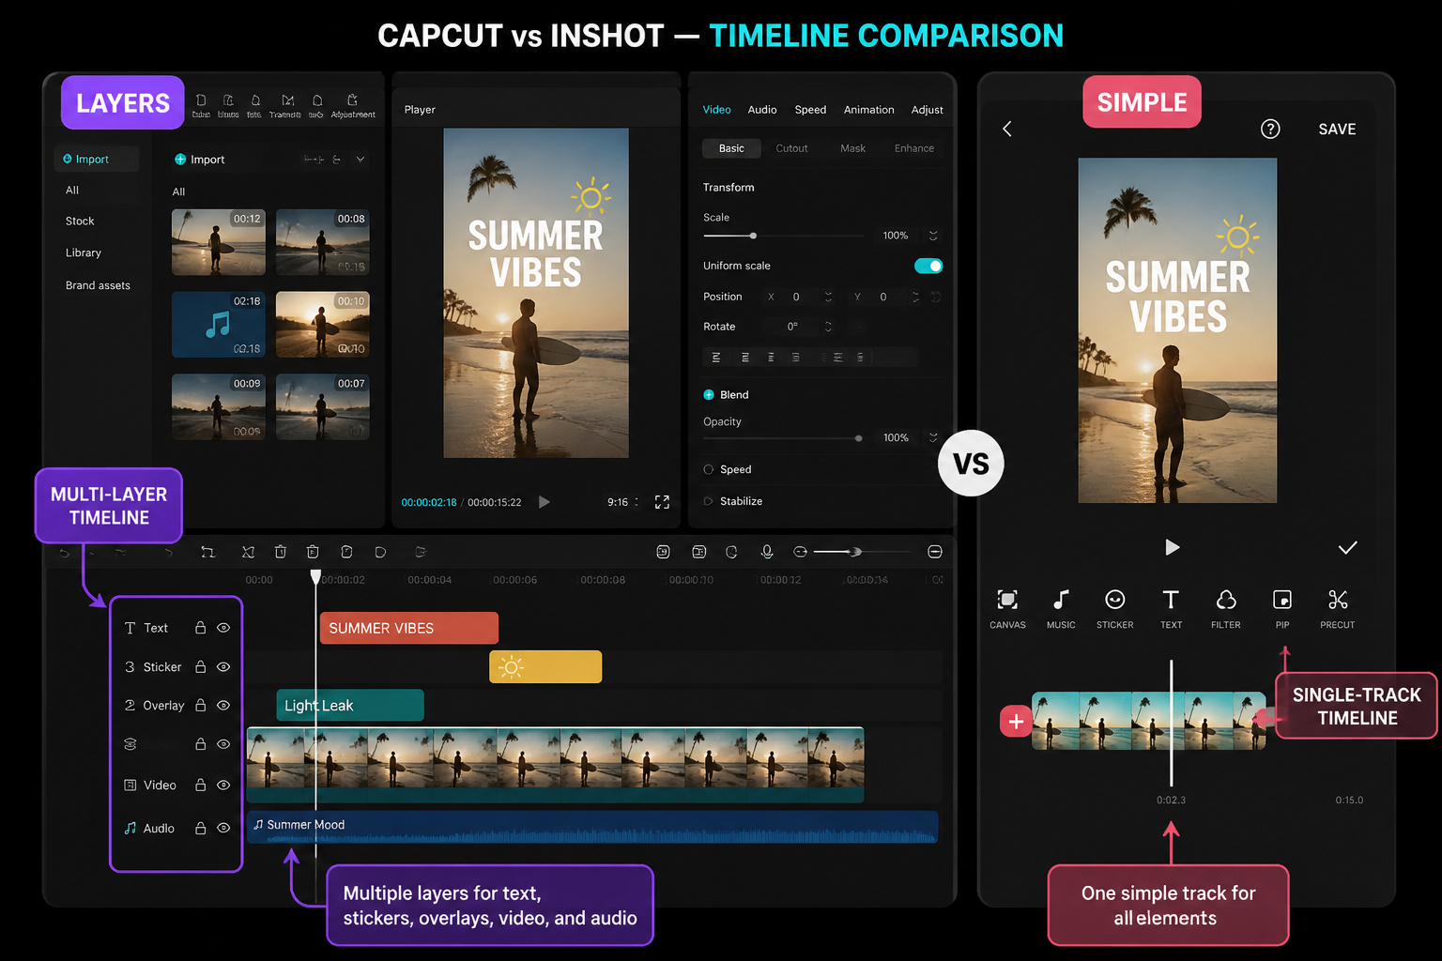The image size is (1442, 961).
Task: Hide the Video track with eye icon
Action: [x=223, y=786]
